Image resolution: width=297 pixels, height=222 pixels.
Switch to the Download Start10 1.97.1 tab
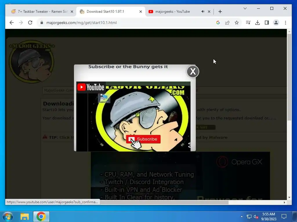pyautogui.click(x=105, y=12)
